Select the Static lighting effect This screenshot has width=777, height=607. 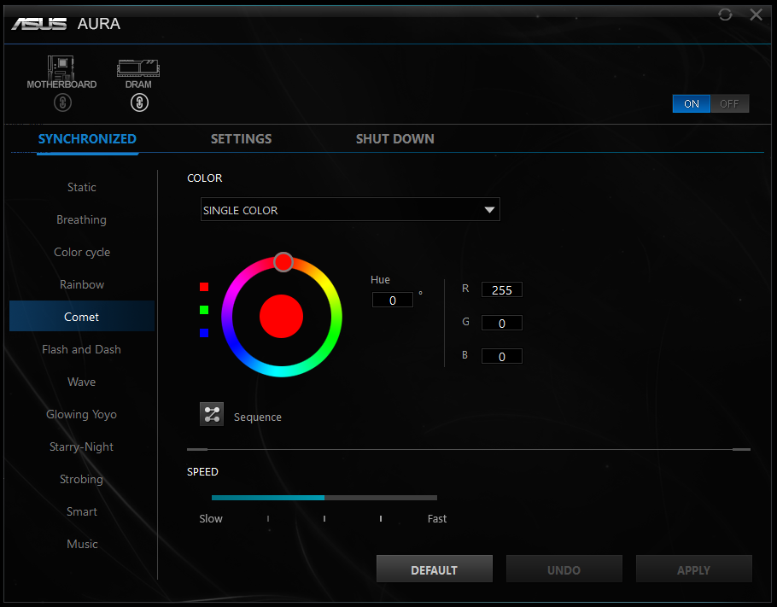point(82,187)
